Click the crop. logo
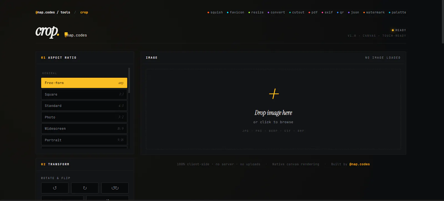Screen dimensions: 444x201 [47, 32]
